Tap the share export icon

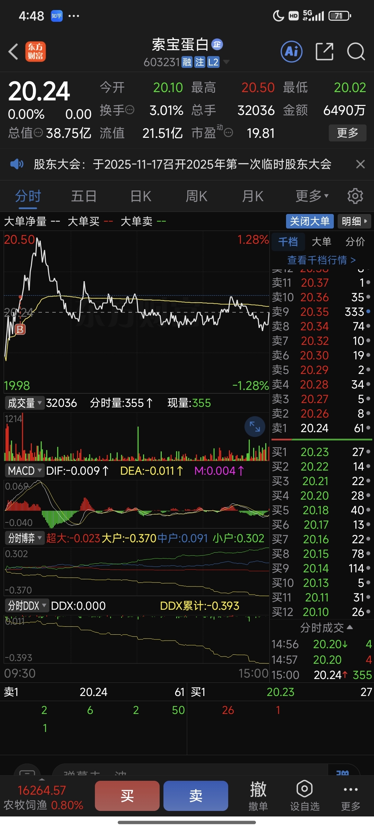[x=324, y=52]
